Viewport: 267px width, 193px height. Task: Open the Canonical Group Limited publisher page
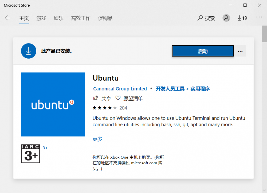pos(120,89)
